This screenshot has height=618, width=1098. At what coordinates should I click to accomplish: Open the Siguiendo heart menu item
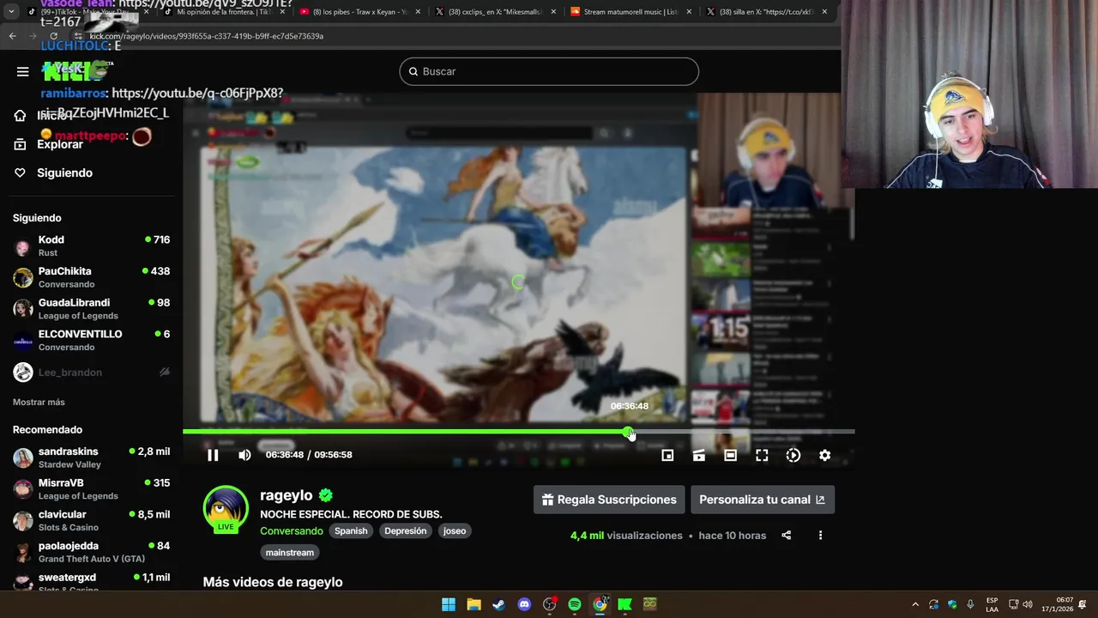[x=52, y=173]
